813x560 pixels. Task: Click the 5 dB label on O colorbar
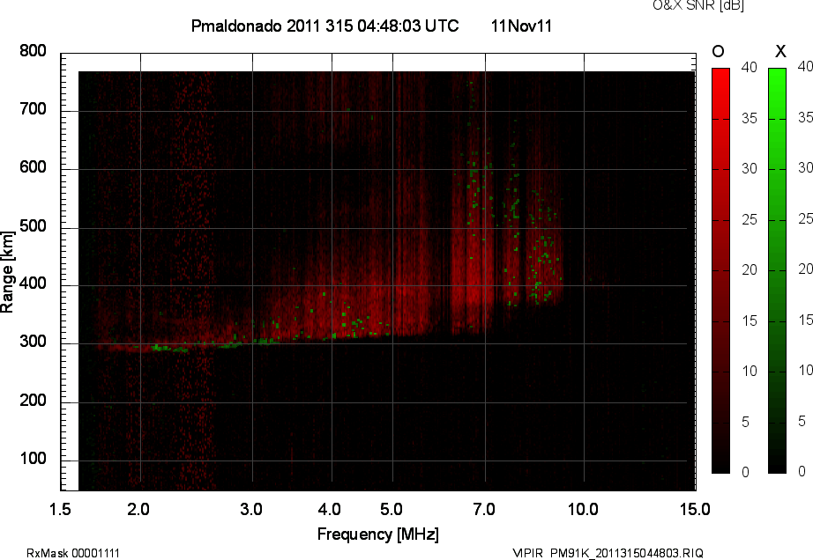(746, 423)
